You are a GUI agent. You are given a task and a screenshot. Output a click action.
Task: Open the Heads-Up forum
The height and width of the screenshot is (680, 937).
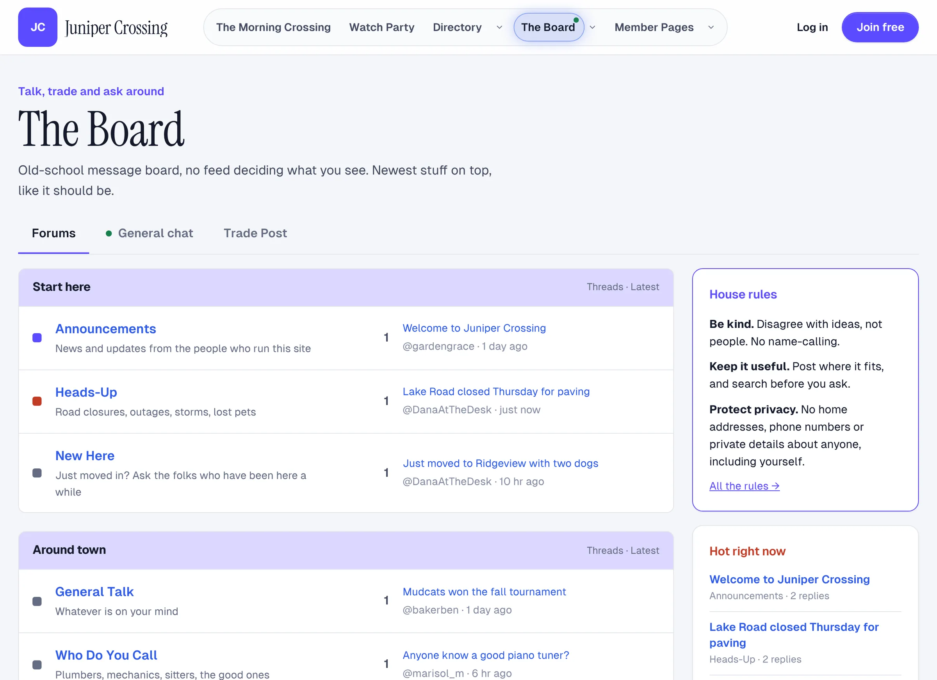pyautogui.click(x=86, y=392)
